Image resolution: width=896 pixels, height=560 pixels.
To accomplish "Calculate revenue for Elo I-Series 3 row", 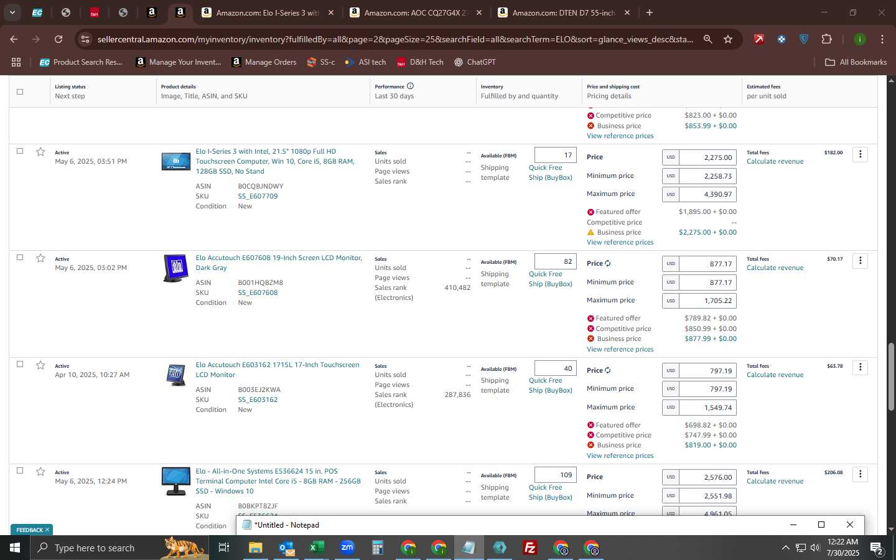I will tap(775, 161).
